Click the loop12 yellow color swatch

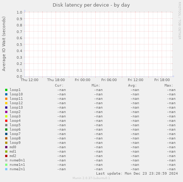[x=6, y=103]
